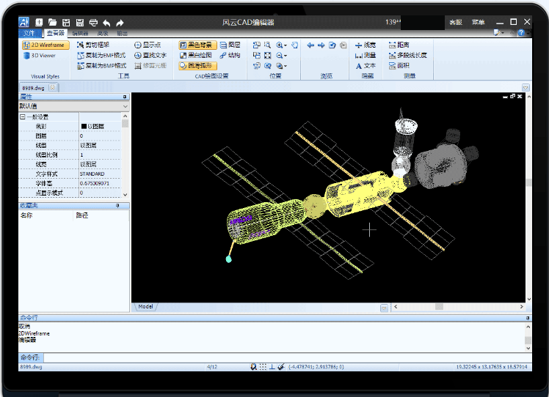Open the 文件 file menu
This screenshot has height=397, width=549.
tap(29, 34)
